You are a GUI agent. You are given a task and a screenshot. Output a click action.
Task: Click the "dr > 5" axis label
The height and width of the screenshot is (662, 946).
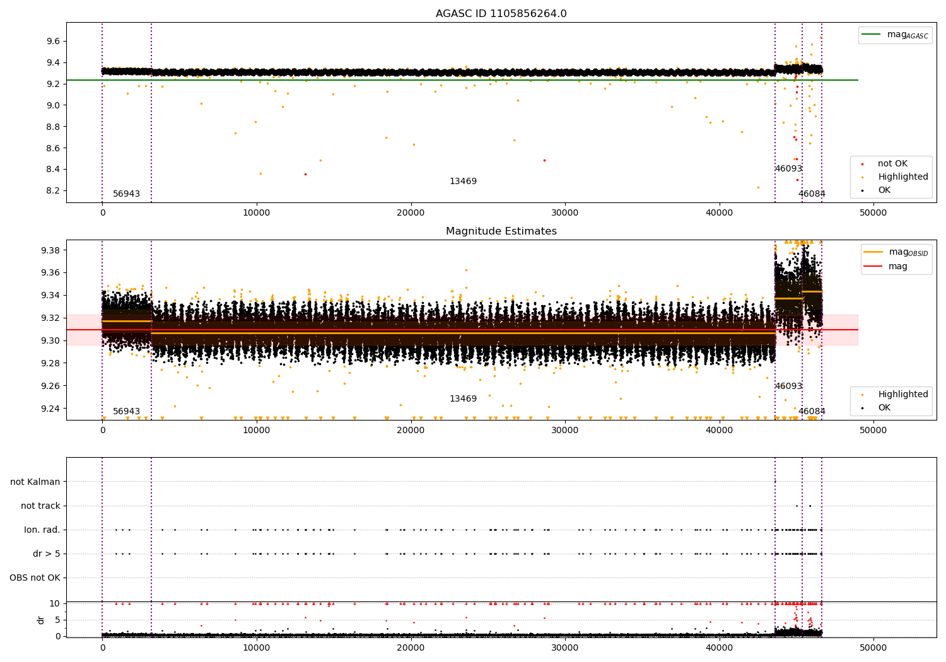[x=47, y=554]
